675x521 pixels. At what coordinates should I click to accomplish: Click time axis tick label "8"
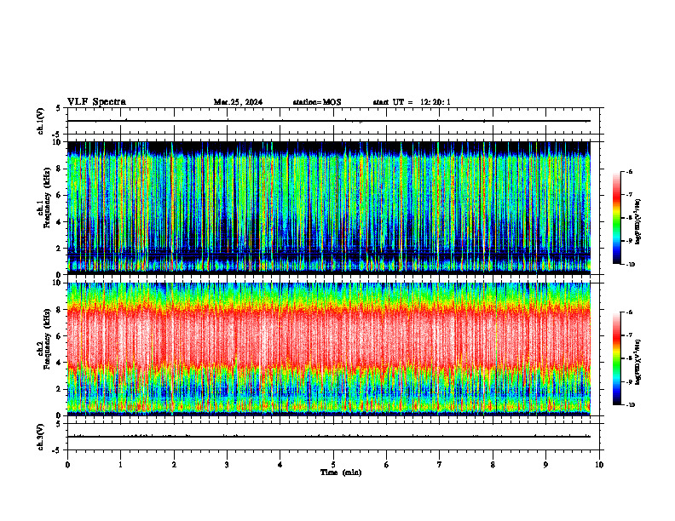[493, 465]
